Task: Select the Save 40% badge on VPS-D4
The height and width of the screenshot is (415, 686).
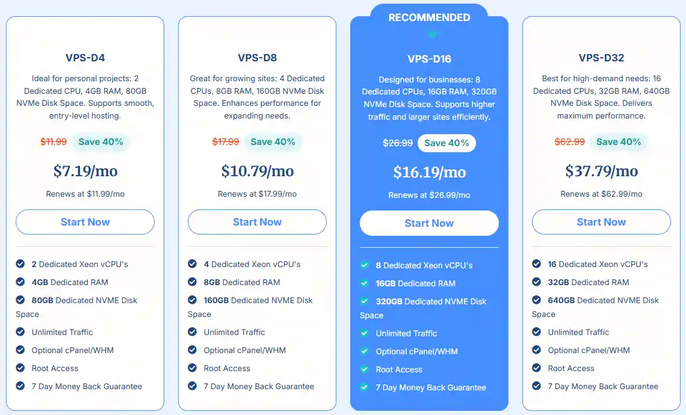Action: pos(100,141)
